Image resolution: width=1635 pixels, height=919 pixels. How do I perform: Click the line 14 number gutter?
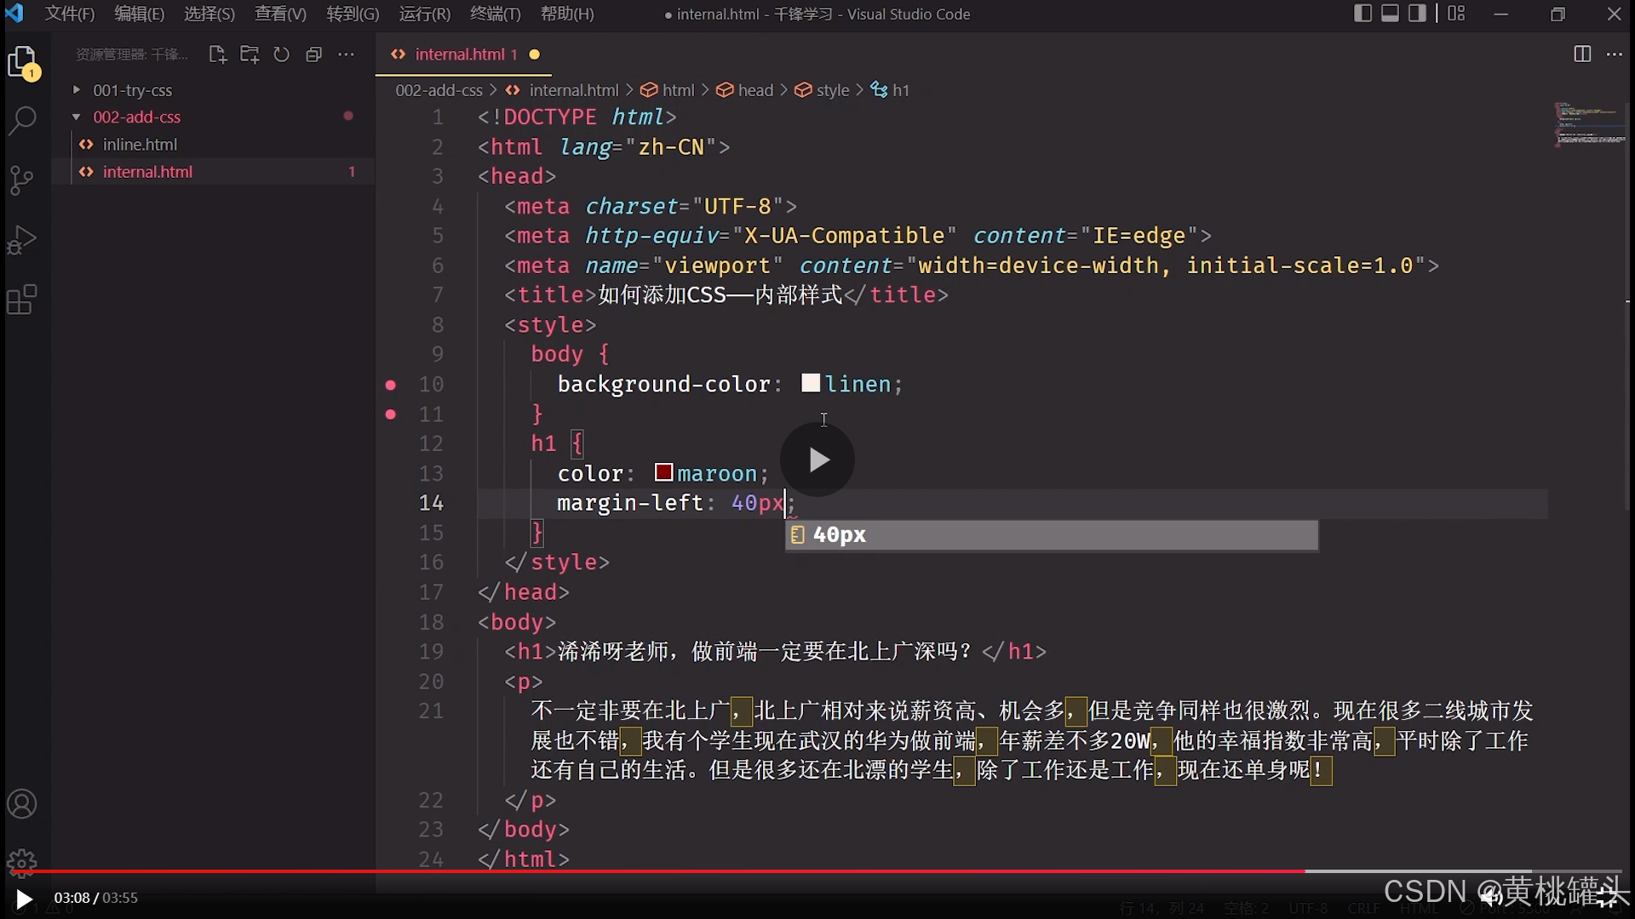pyautogui.click(x=431, y=503)
